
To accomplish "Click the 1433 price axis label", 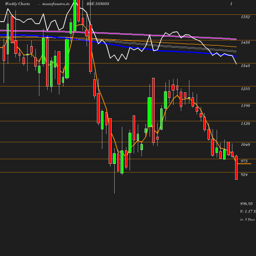I will point(245,42).
